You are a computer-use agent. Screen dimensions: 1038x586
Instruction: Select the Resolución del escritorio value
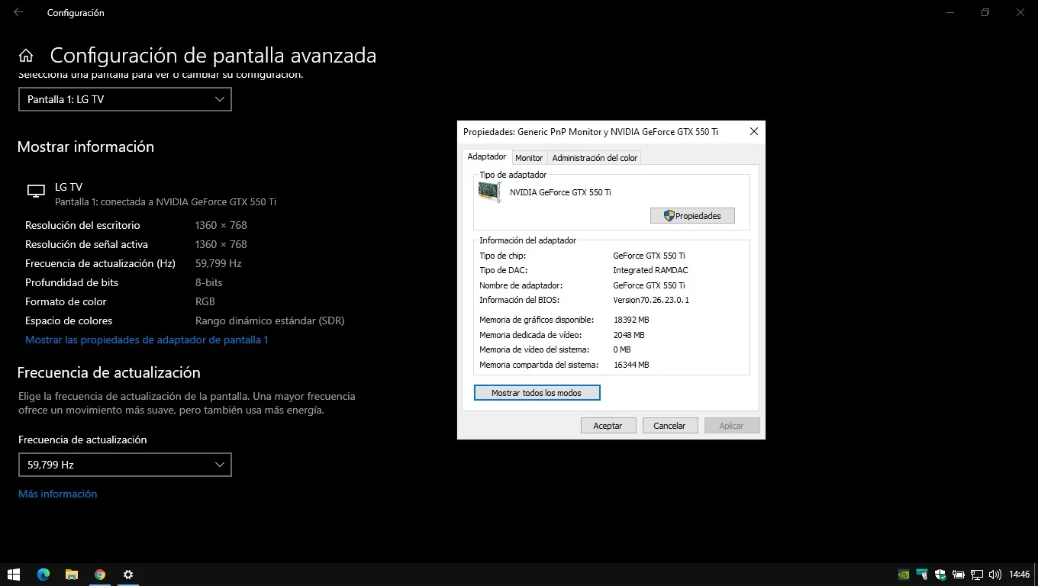click(x=221, y=225)
